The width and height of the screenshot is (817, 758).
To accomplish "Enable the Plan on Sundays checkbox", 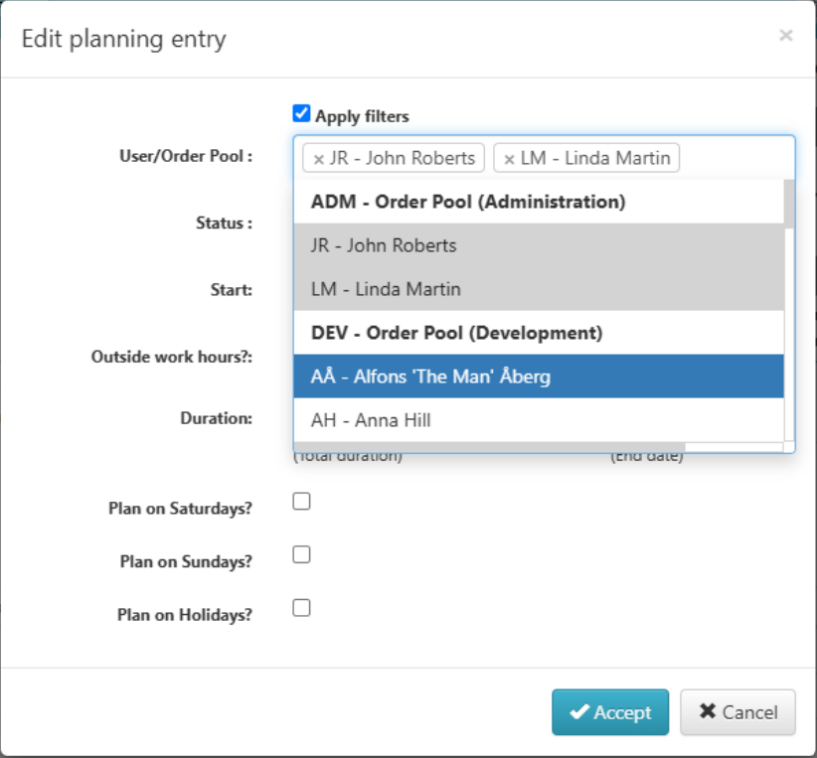I will pyautogui.click(x=301, y=553).
